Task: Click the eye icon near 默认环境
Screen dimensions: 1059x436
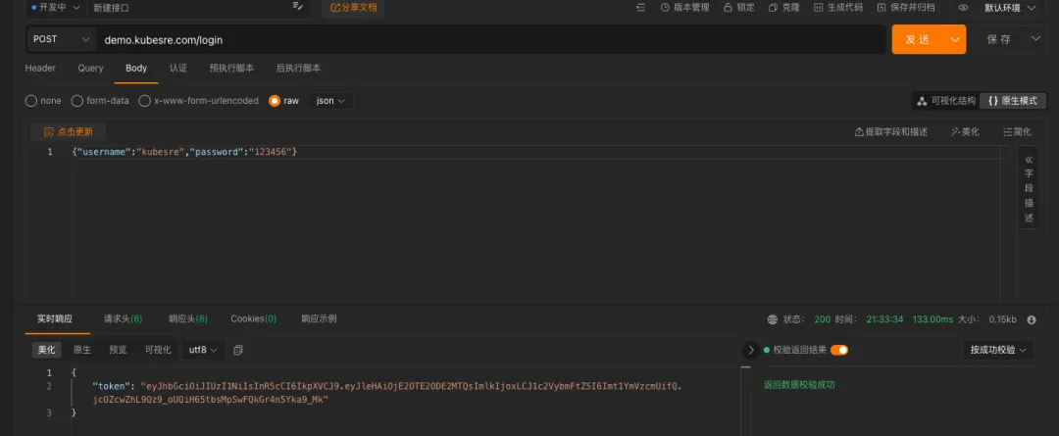Action: [963, 8]
